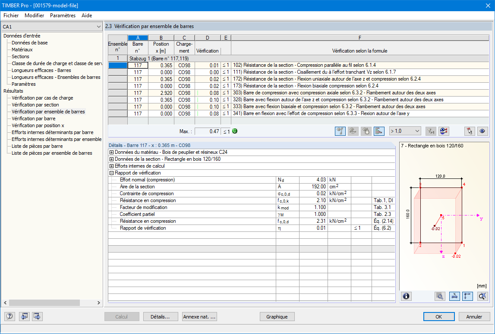
Task: Click the magnifier with cross icon
Action: (x=482, y=296)
